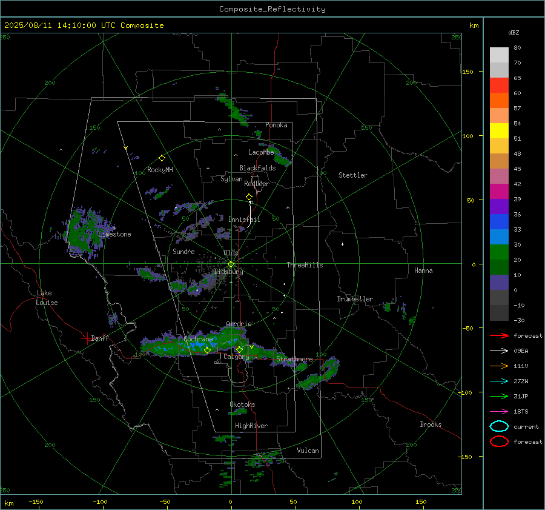The image size is (545, 510).
Task: Click the Sundre town label
Action: pyautogui.click(x=183, y=252)
